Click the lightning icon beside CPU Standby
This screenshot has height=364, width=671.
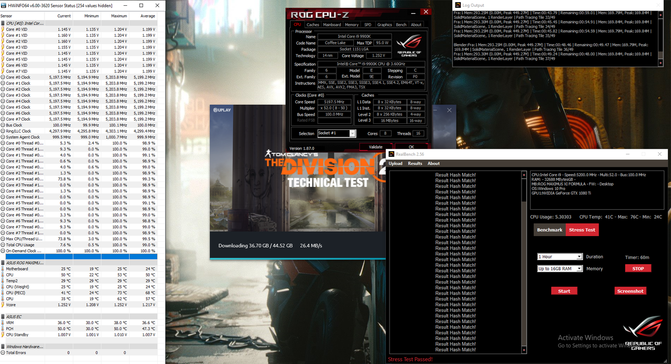tap(3, 335)
